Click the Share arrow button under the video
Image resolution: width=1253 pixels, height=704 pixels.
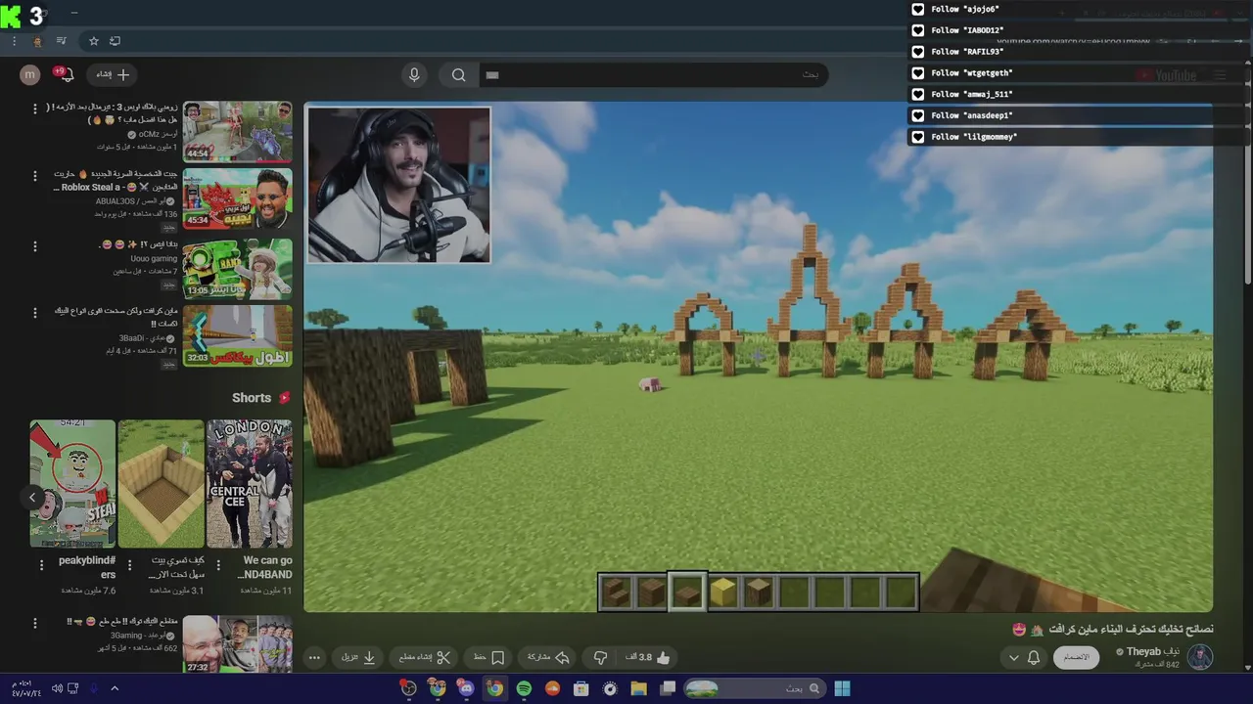[x=548, y=657]
